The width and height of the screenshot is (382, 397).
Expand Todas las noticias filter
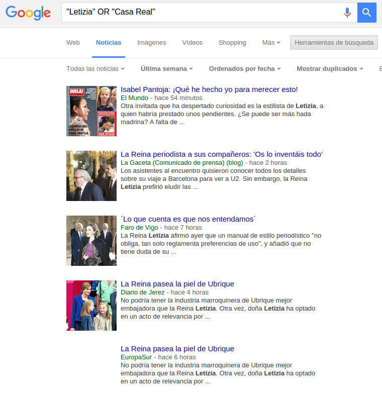tap(95, 69)
